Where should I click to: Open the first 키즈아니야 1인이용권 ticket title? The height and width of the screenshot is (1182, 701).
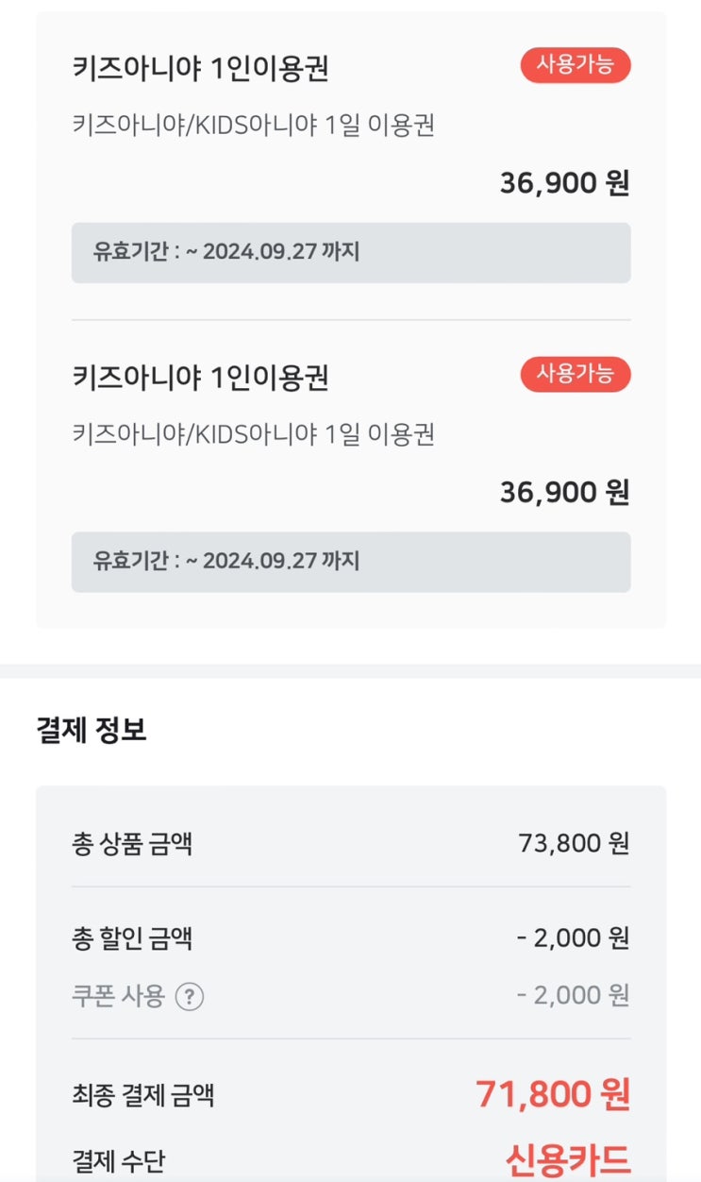pyautogui.click(x=200, y=68)
